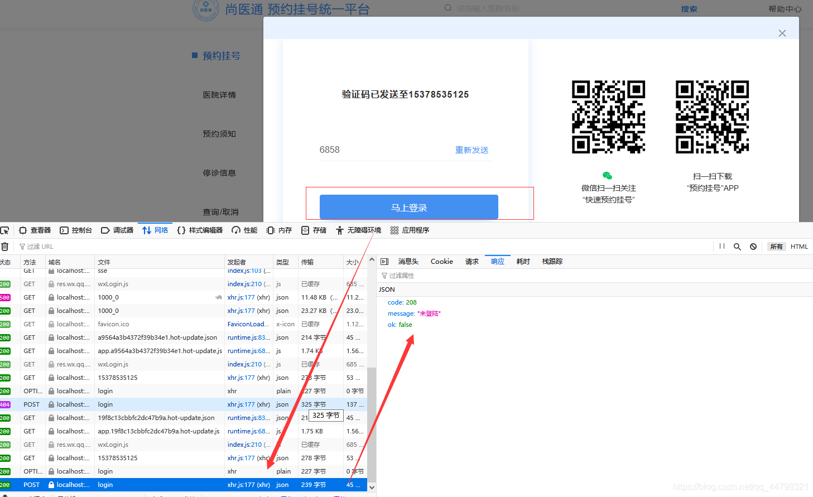This screenshot has height=497, width=813.
Task: Select the HTML request type filter
Action: pyautogui.click(x=799, y=247)
